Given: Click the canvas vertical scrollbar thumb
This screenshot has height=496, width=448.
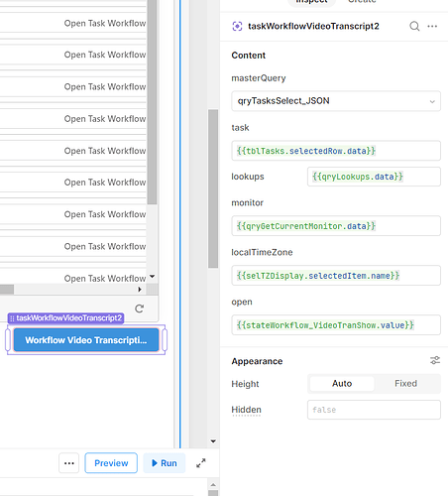Looking at the screenshot, I should (213, 188).
